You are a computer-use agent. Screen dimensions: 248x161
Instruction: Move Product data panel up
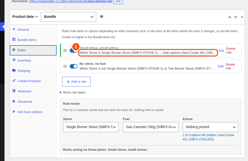(230, 17)
